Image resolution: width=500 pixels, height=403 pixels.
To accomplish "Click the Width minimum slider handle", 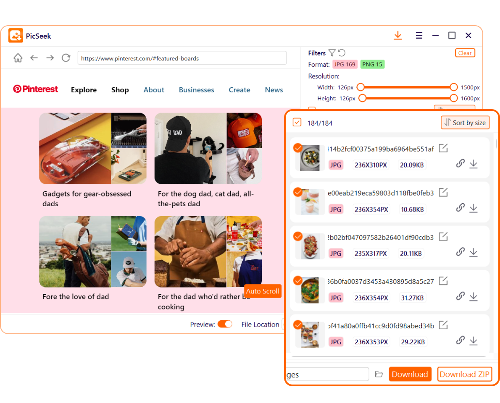I will point(361,87).
